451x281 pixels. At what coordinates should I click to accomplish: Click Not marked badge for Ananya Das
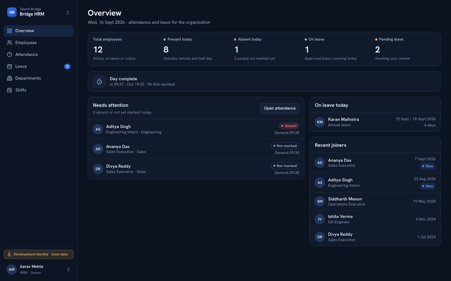[x=285, y=146]
